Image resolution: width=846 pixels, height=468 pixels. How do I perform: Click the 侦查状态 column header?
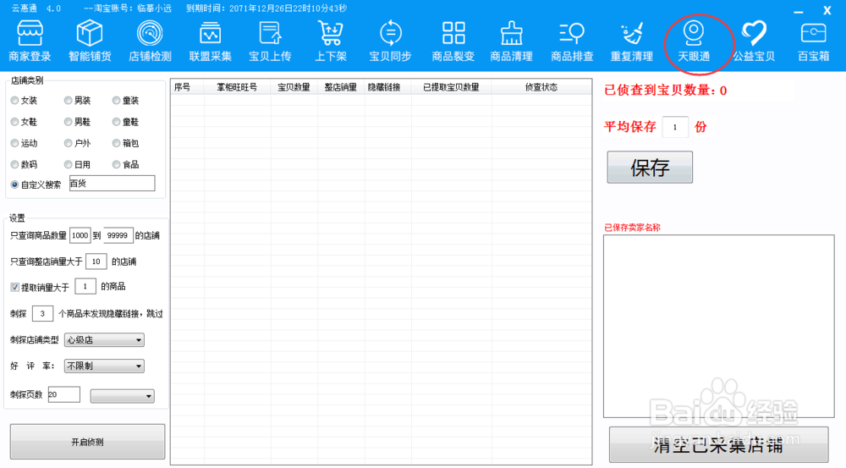pyautogui.click(x=541, y=87)
